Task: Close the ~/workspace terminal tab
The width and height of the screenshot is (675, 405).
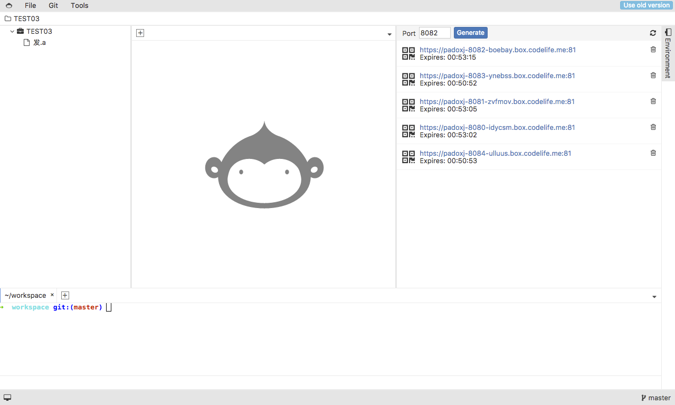Action: 52,295
